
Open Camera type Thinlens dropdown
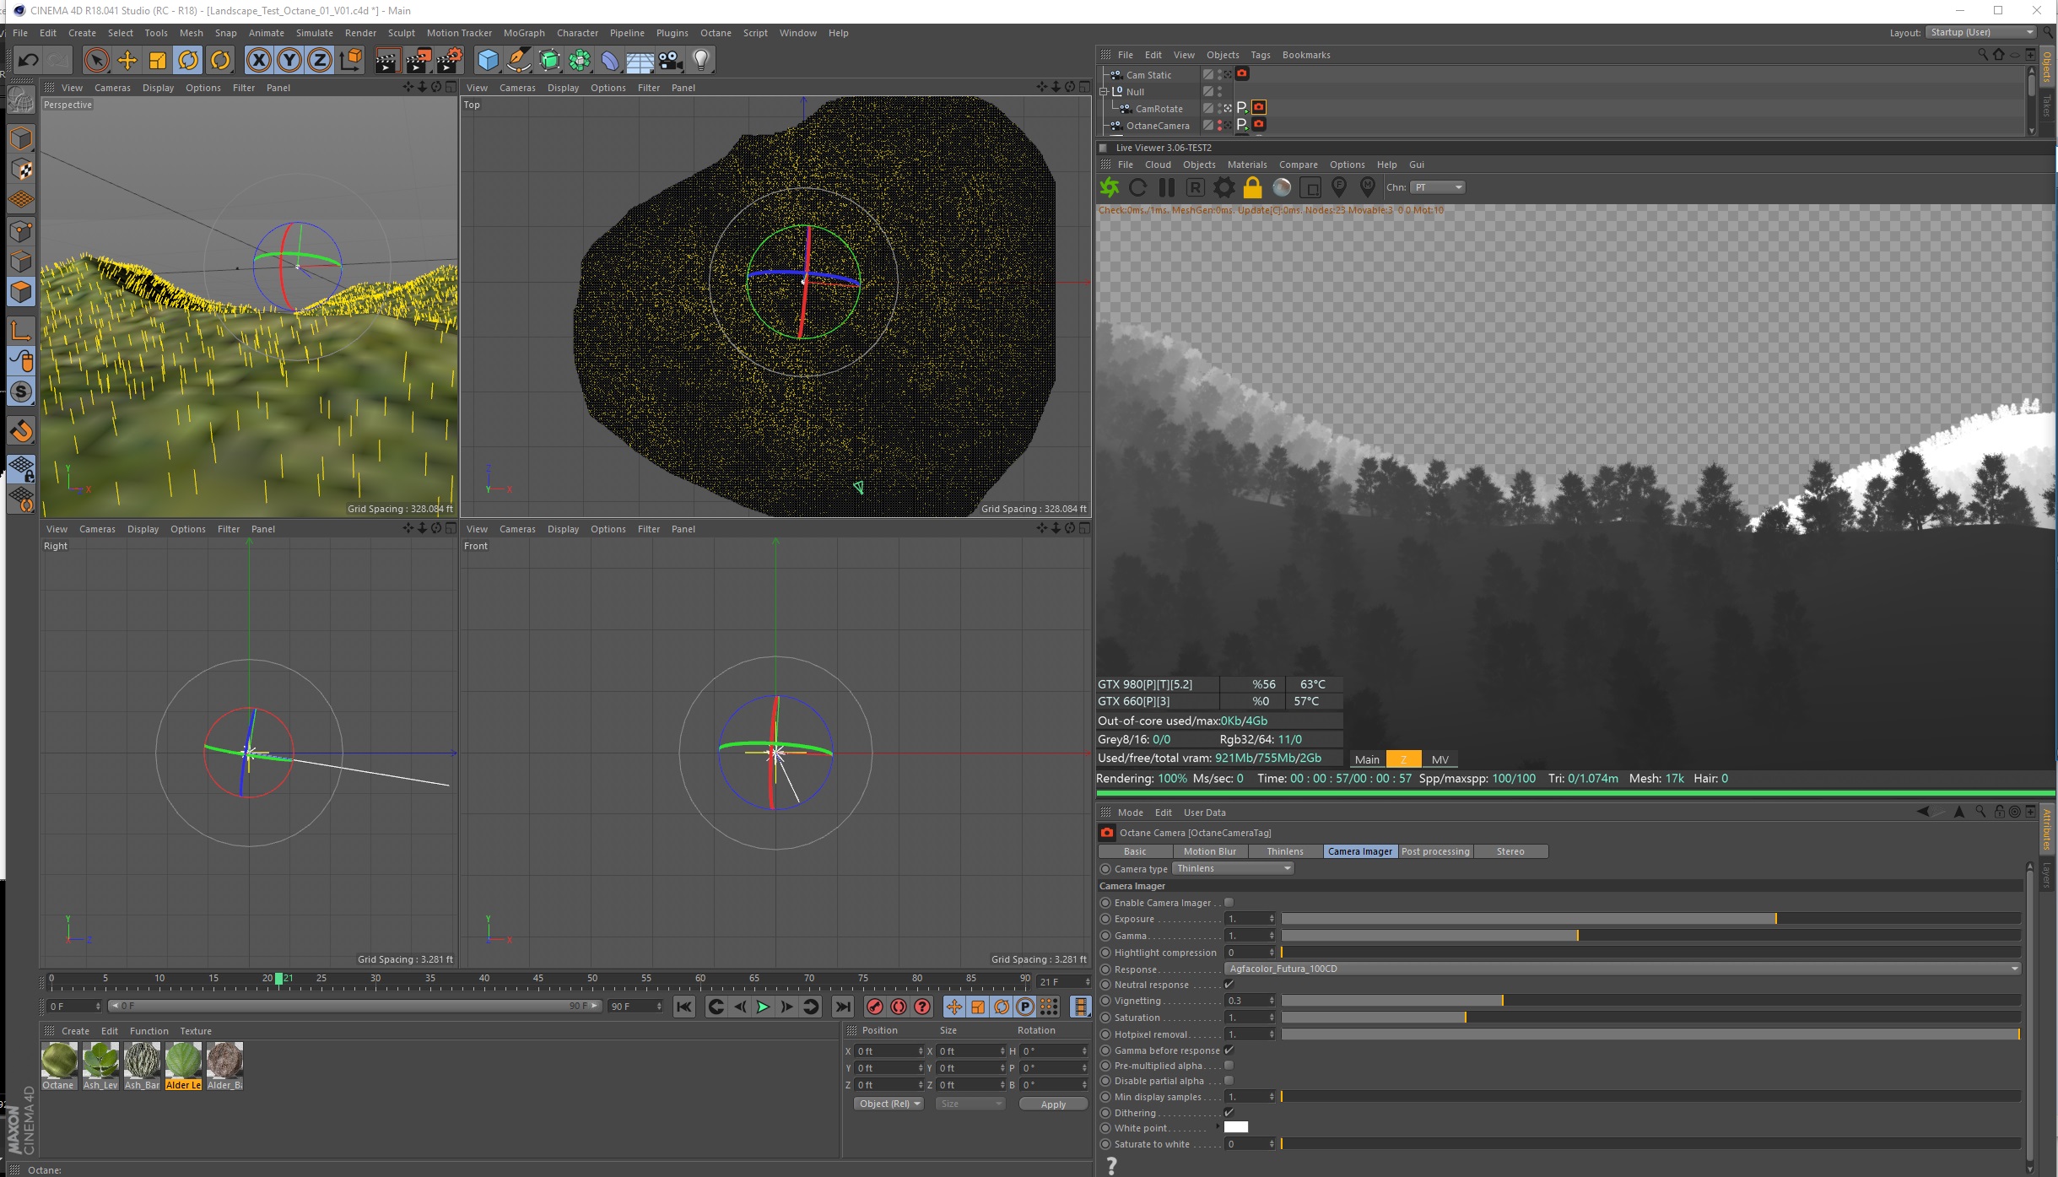pyautogui.click(x=1233, y=869)
